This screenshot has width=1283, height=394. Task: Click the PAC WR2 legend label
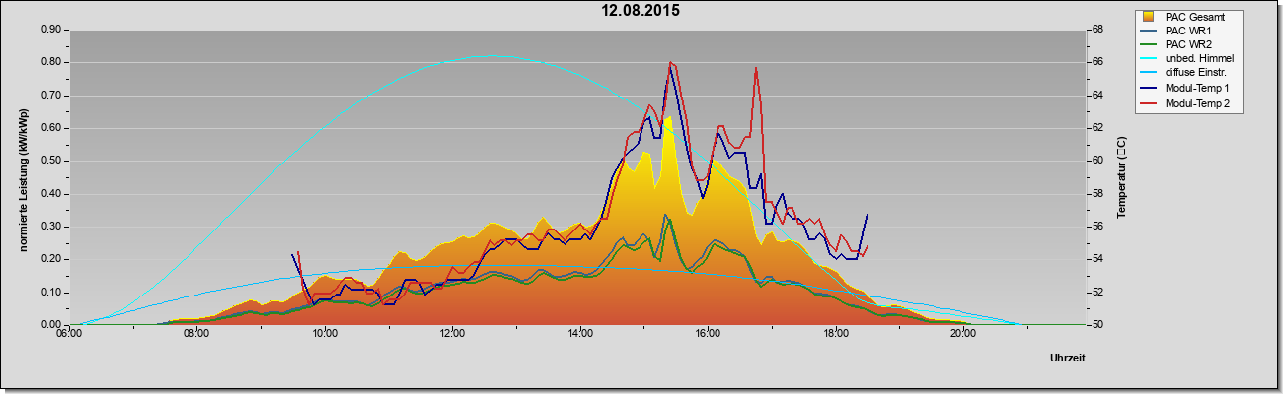1188,44
